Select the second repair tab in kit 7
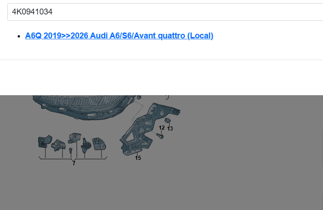This screenshot has width=323, height=210. pos(58,145)
